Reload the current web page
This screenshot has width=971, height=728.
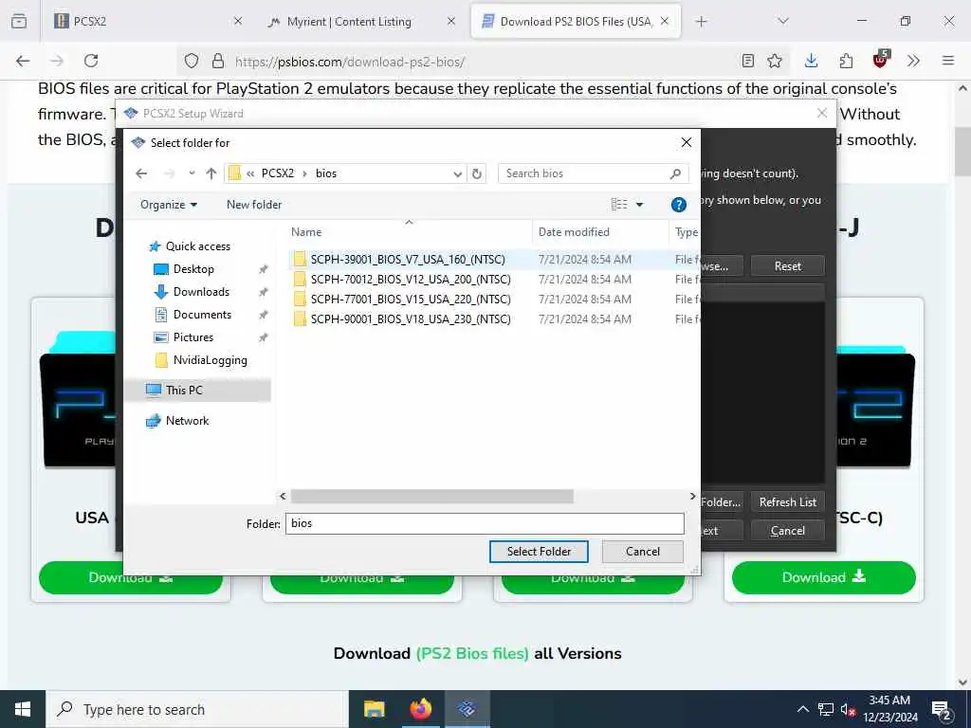pos(92,61)
